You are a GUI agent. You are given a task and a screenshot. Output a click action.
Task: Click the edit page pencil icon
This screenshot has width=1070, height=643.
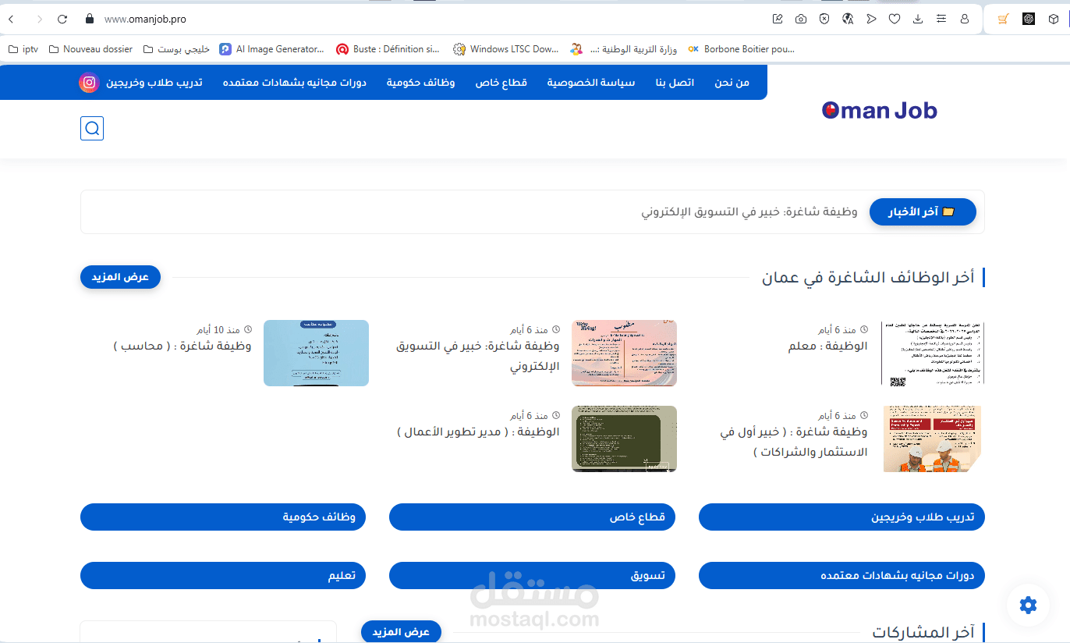click(778, 19)
